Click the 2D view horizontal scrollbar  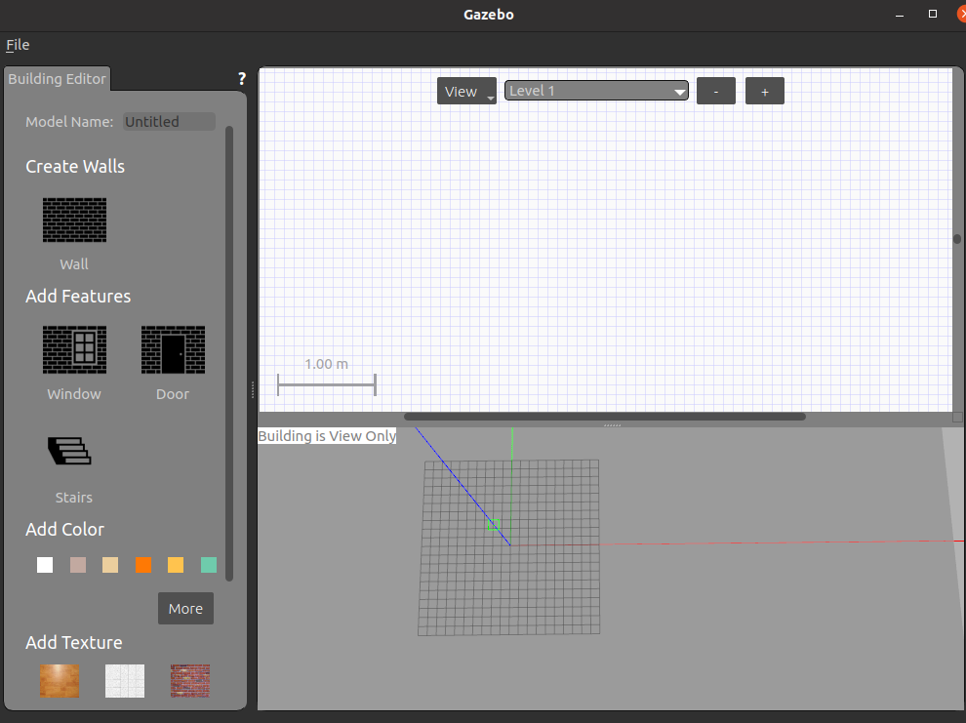click(x=604, y=417)
